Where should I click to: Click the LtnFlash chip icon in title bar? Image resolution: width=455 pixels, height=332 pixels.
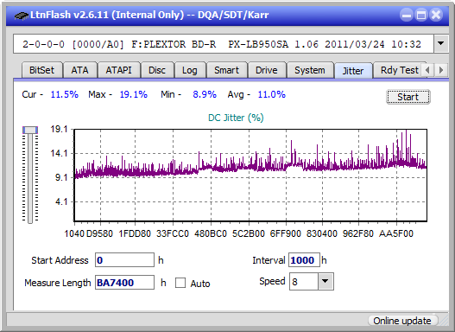pyautogui.click(x=21, y=15)
